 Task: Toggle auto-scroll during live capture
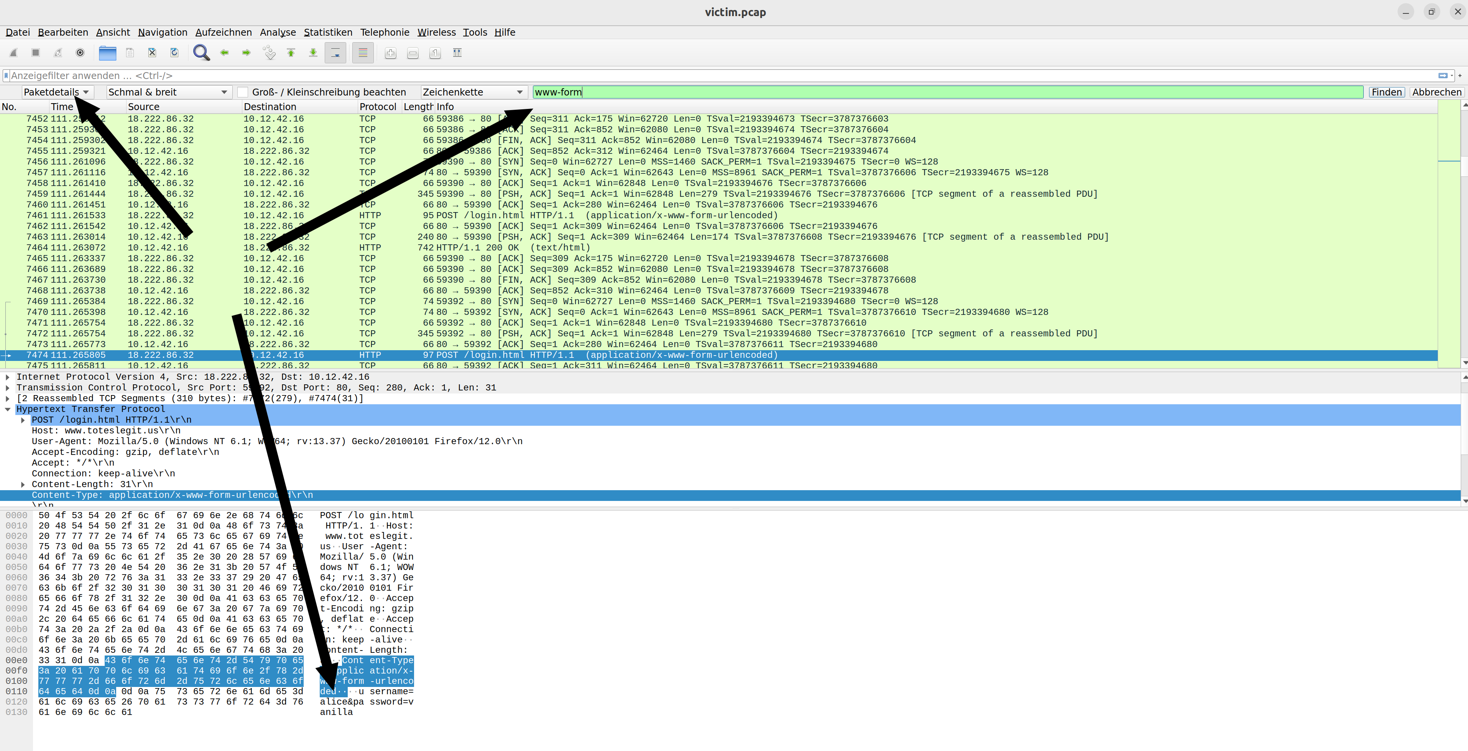pos(335,53)
